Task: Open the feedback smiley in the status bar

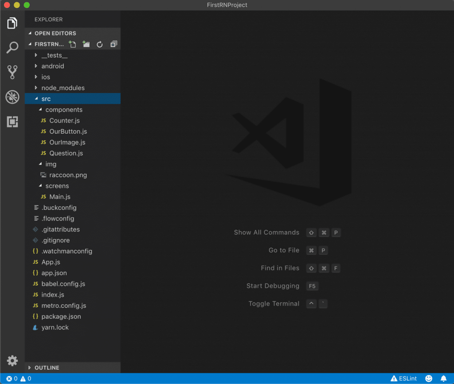Action: click(429, 379)
